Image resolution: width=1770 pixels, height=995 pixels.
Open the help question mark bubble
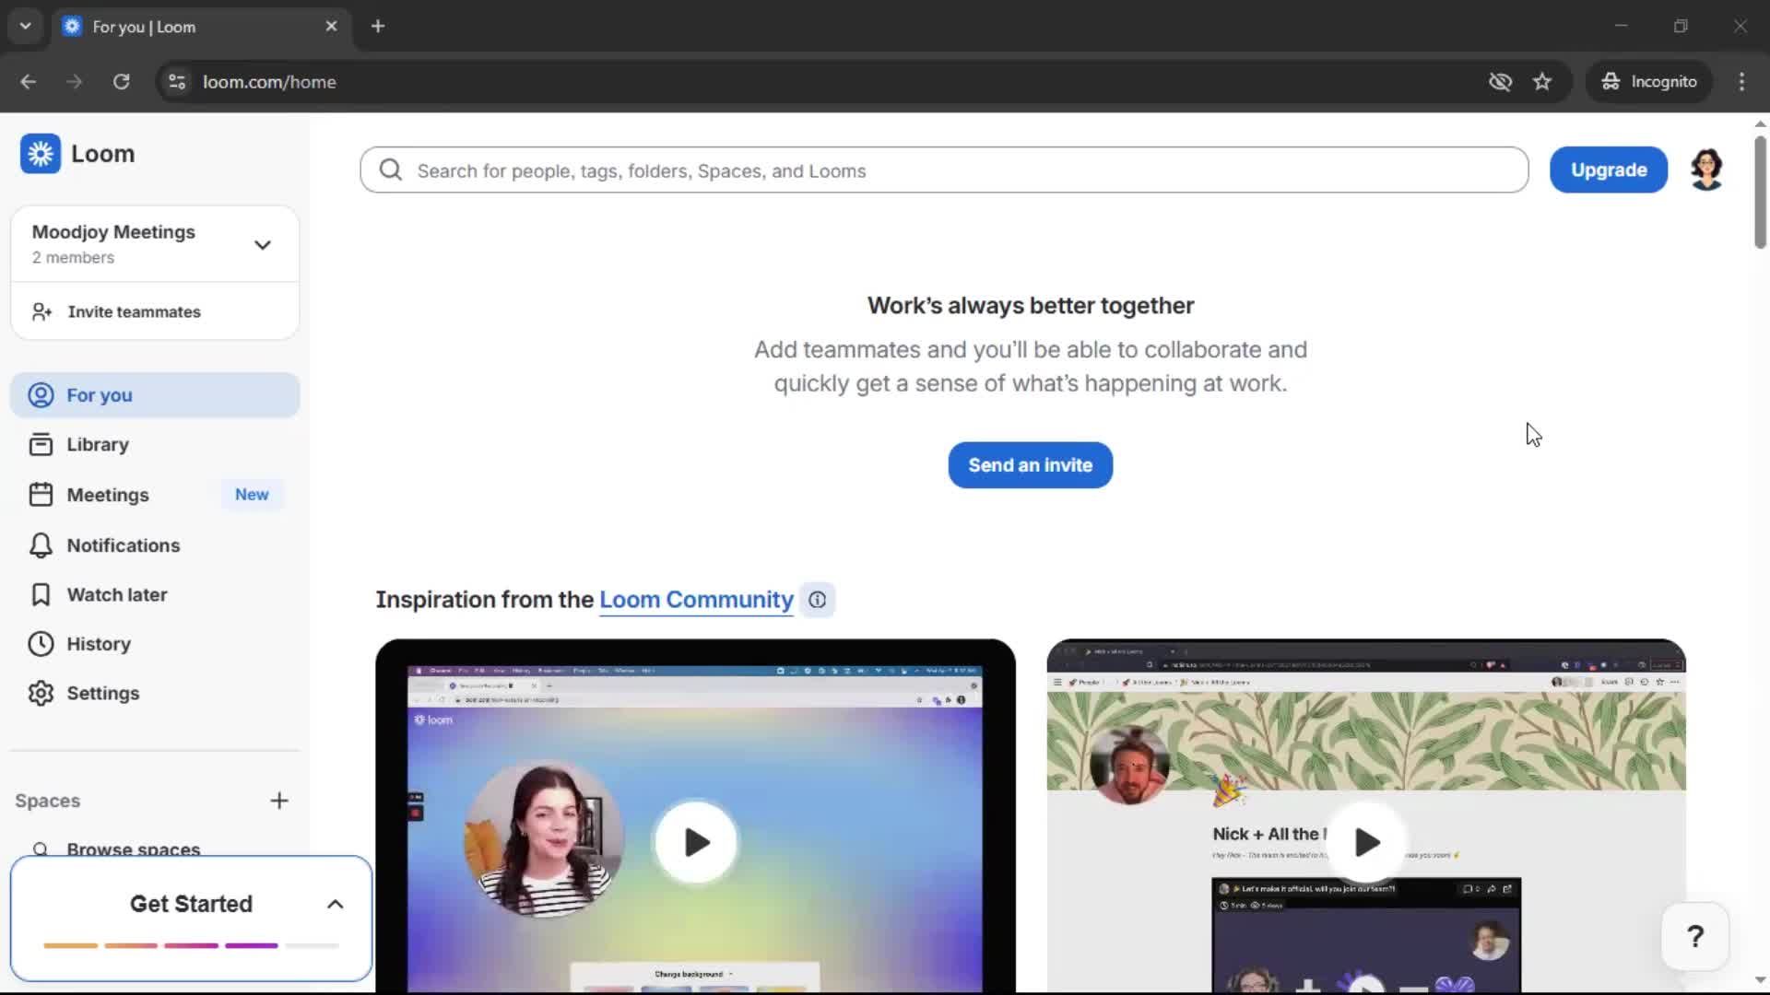click(1695, 936)
